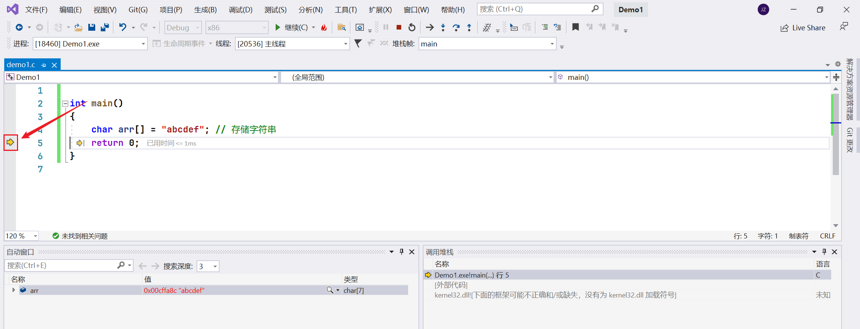Open the 进程 Demo1.exe dropdown
Image resolution: width=860 pixels, height=329 pixels.
click(143, 44)
